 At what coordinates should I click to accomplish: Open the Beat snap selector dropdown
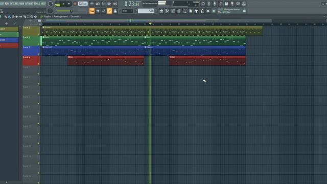(127, 11)
